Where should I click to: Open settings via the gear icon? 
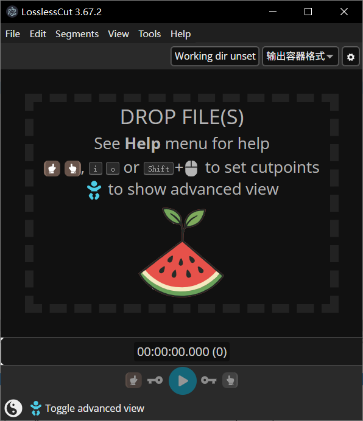pos(351,57)
